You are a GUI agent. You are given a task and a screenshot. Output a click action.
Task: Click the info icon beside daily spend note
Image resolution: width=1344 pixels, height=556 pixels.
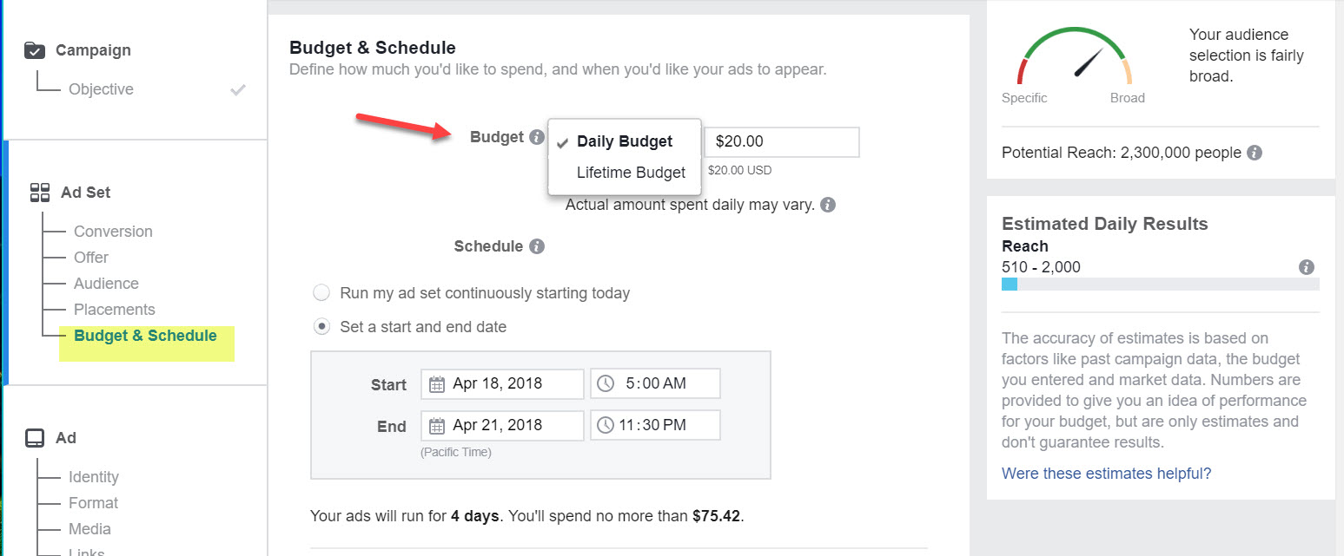point(827,204)
